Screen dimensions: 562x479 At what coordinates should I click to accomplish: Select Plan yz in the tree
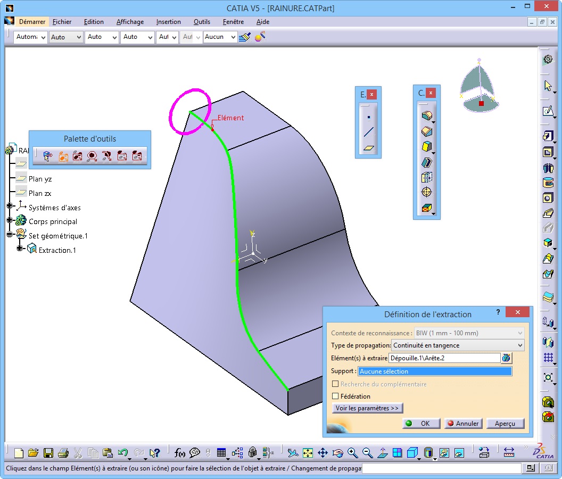tap(40, 179)
